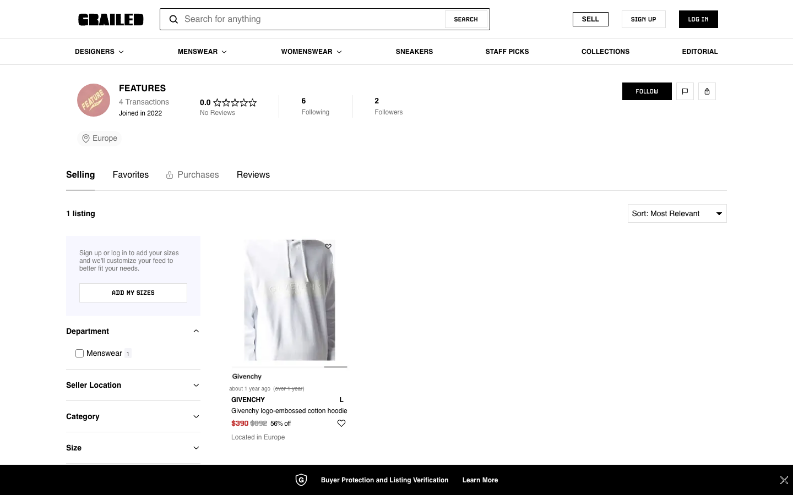Expand the Size filter
Viewport: 793px width, 495px height.
(x=133, y=448)
